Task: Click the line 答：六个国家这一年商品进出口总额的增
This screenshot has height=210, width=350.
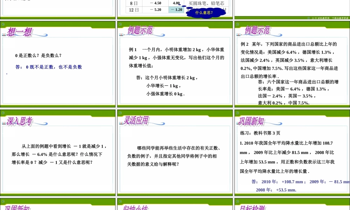Action: coord(298,82)
